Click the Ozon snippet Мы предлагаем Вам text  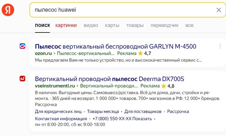tap(118, 60)
